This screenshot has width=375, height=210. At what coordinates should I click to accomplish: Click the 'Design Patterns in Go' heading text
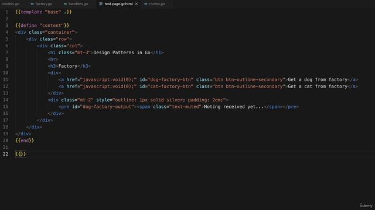coord(122,52)
